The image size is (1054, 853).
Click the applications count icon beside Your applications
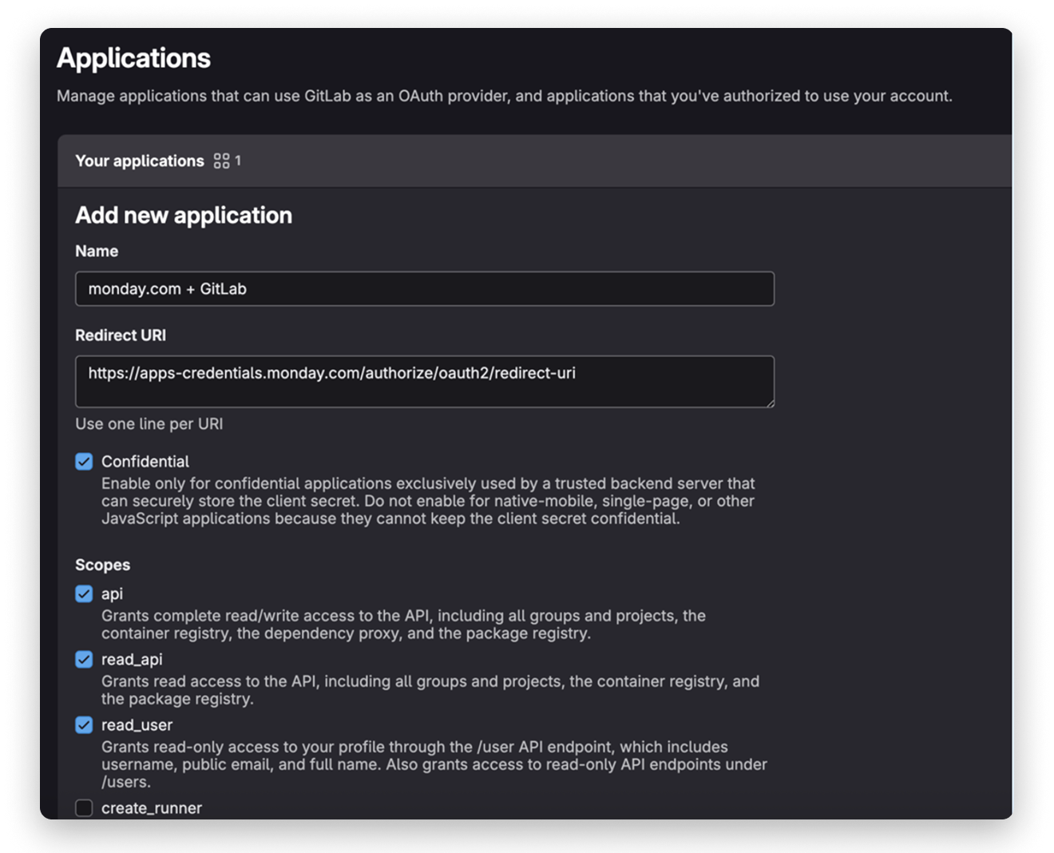[221, 161]
